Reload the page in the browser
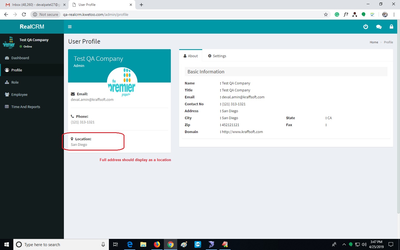Viewport: 400px width, 250px height. click(x=24, y=14)
